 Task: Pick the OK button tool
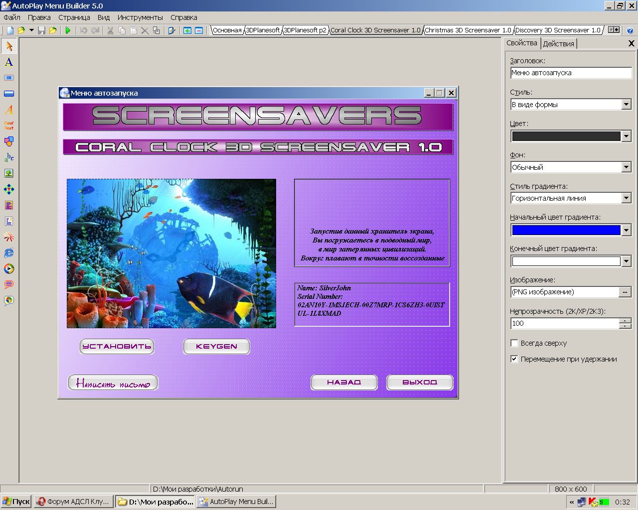coord(9,78)
